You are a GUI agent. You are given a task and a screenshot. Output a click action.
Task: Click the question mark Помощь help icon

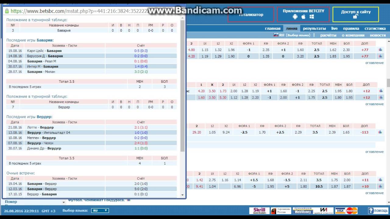[371, 211]
